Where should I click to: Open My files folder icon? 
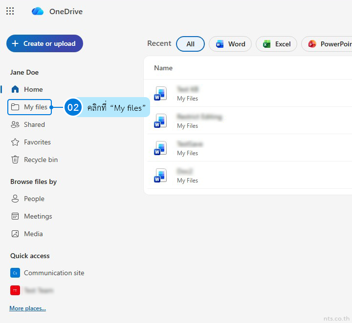[15, 107]
